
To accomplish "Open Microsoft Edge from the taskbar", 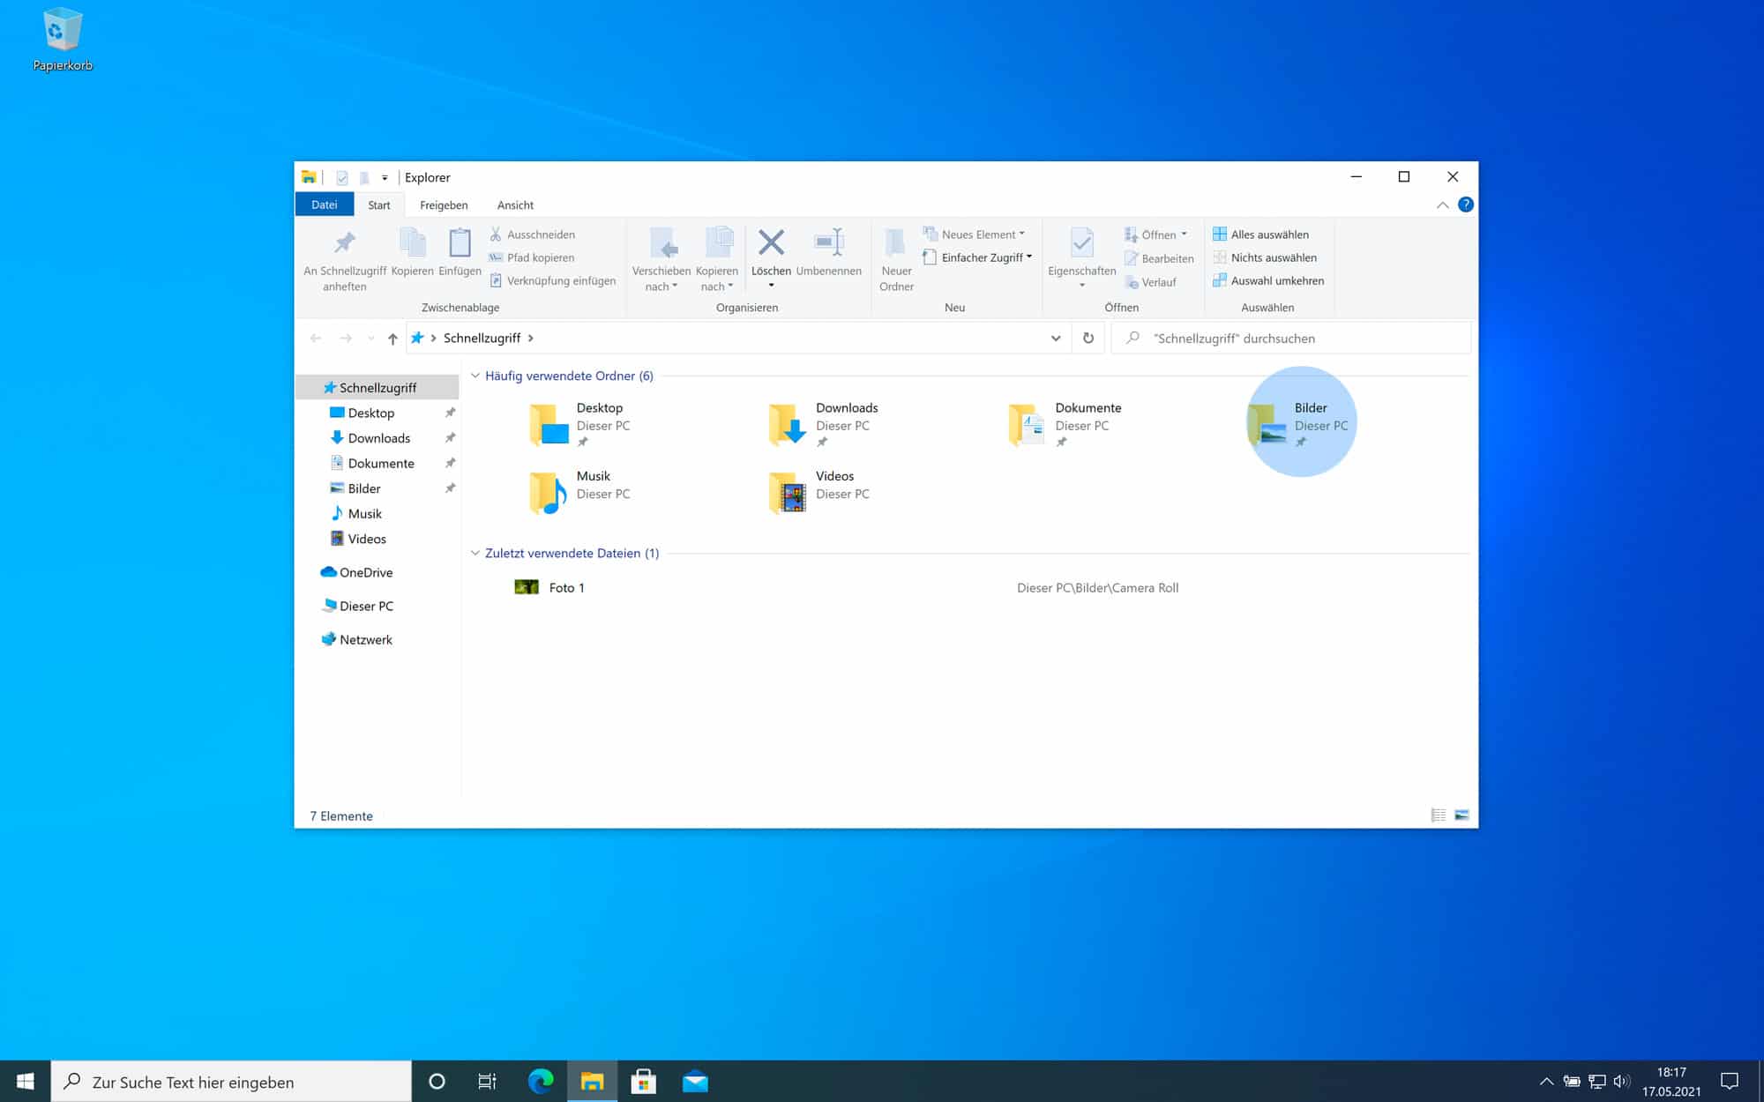I will [541, 1082].
